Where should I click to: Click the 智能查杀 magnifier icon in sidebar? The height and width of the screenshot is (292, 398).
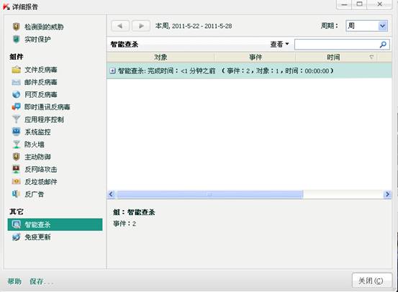click(x=17, y=224)
